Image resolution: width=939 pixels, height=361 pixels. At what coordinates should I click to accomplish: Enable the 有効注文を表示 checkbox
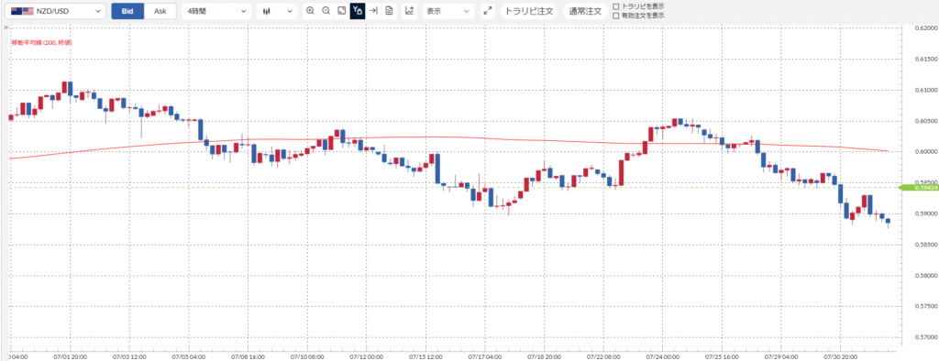click(616, 16)
